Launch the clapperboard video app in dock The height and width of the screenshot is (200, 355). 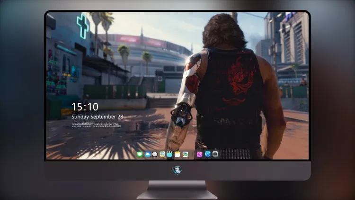pos(169,155)
